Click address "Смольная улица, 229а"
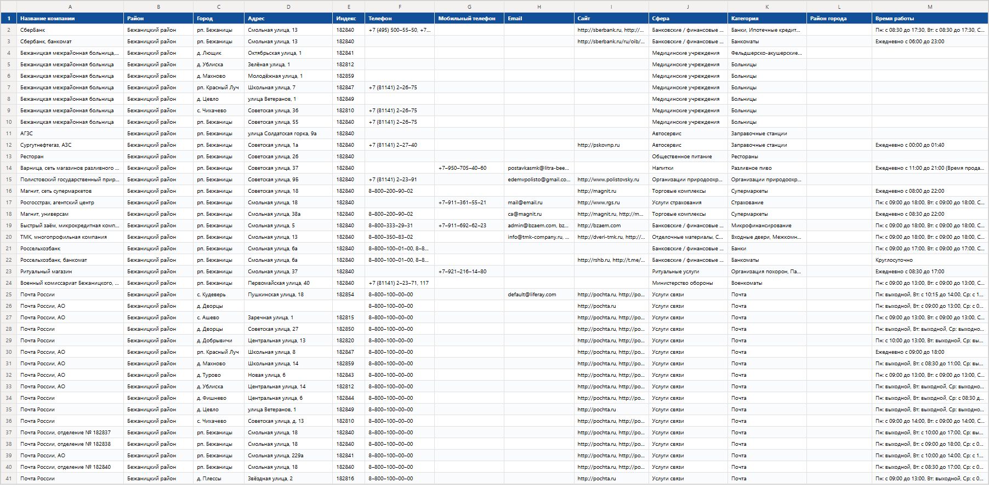Image resolution: width=989 pixels, height=494 pixels. [288, 456]
